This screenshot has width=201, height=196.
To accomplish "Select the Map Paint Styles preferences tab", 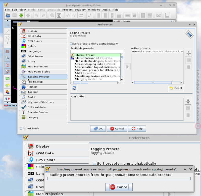I will pos(43,72).
